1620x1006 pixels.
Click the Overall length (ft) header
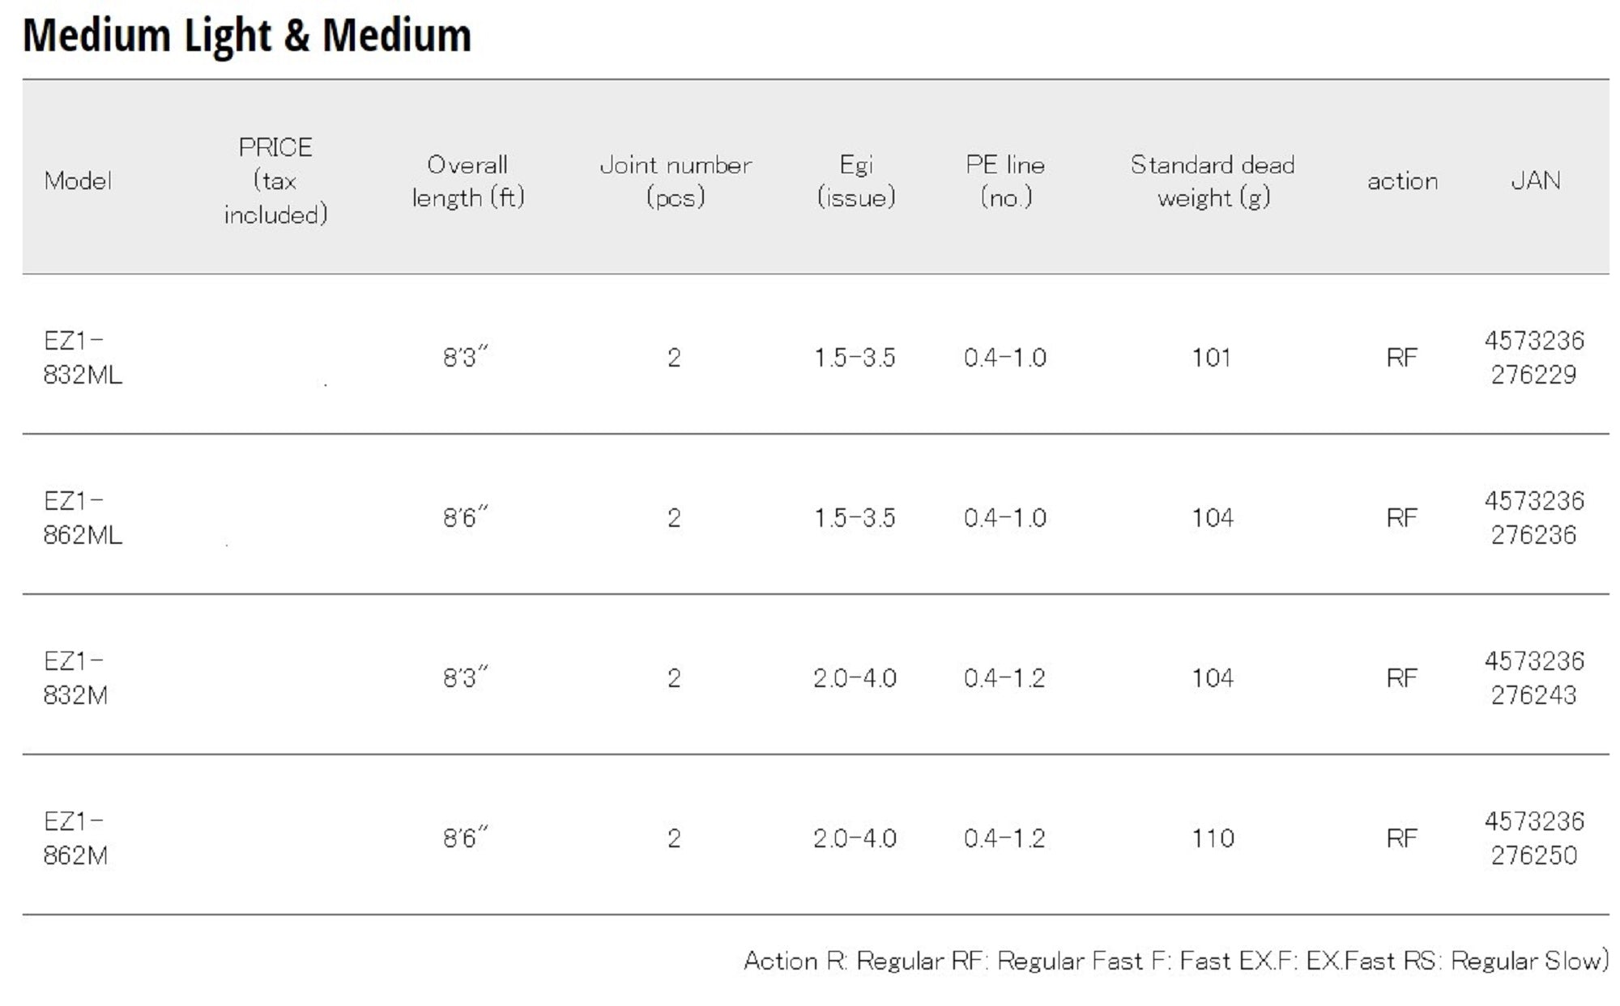click(467, 180)
